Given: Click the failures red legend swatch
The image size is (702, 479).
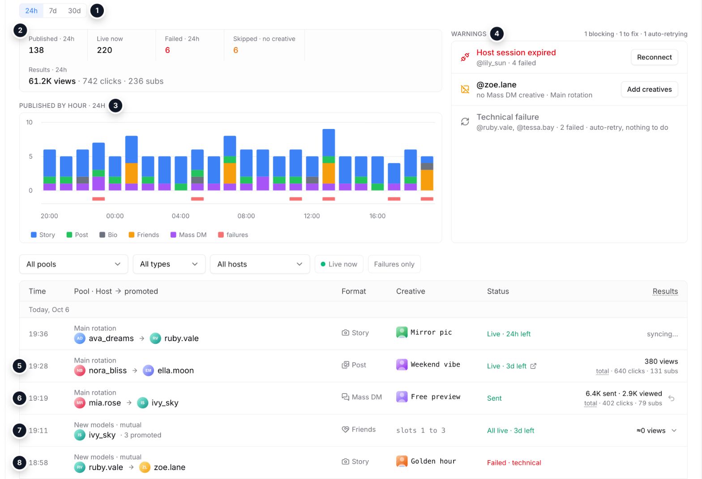Looking at the screenshot, I should 221,235.
